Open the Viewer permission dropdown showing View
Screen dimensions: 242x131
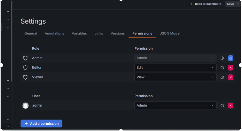tap(175, 77)
